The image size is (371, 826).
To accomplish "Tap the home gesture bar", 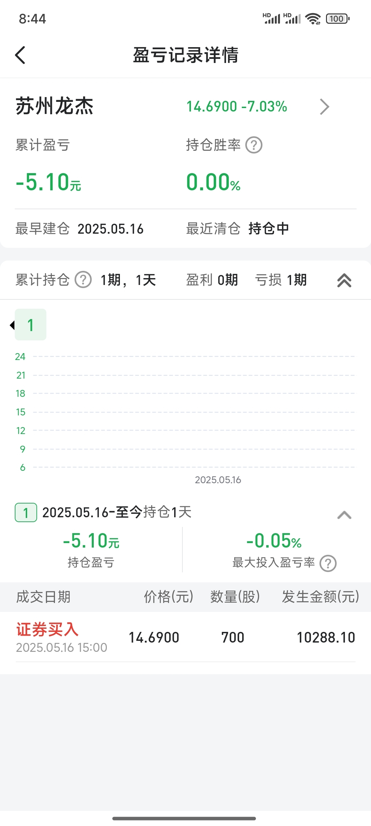I will pos(184,818).
